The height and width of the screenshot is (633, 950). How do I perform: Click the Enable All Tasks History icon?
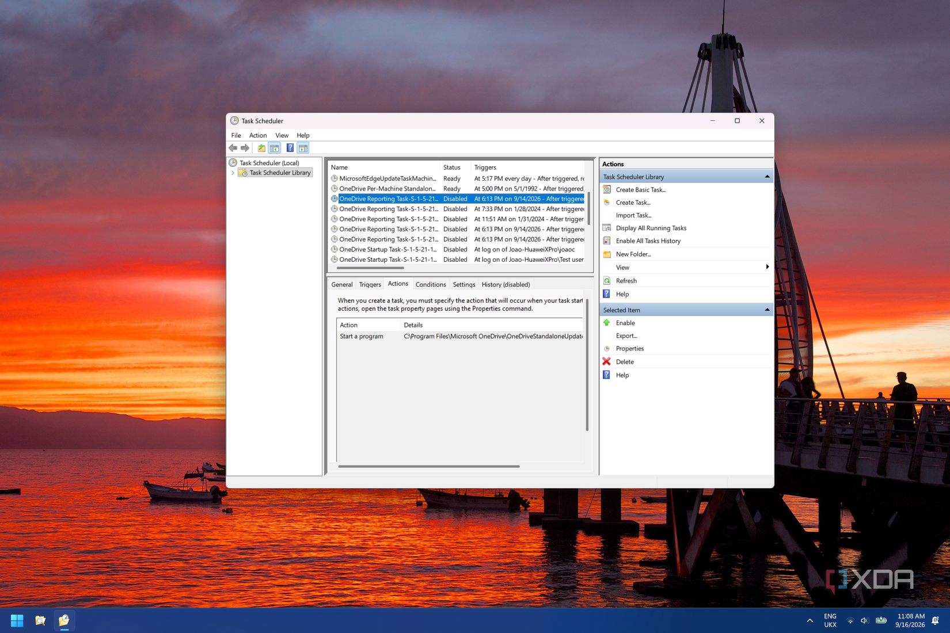(x=607, y=241)
